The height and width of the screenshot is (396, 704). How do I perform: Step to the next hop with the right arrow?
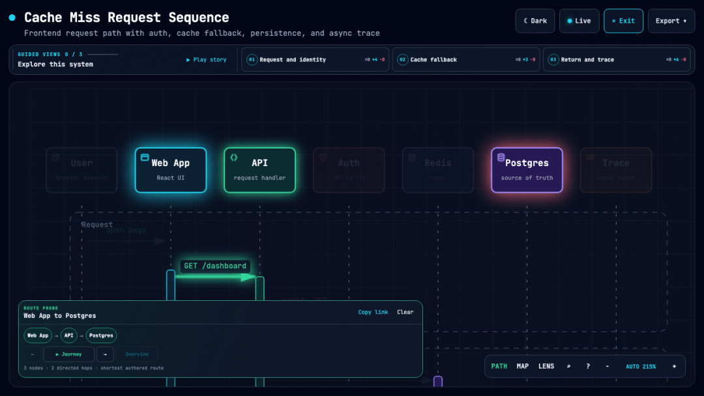(105, 354)
